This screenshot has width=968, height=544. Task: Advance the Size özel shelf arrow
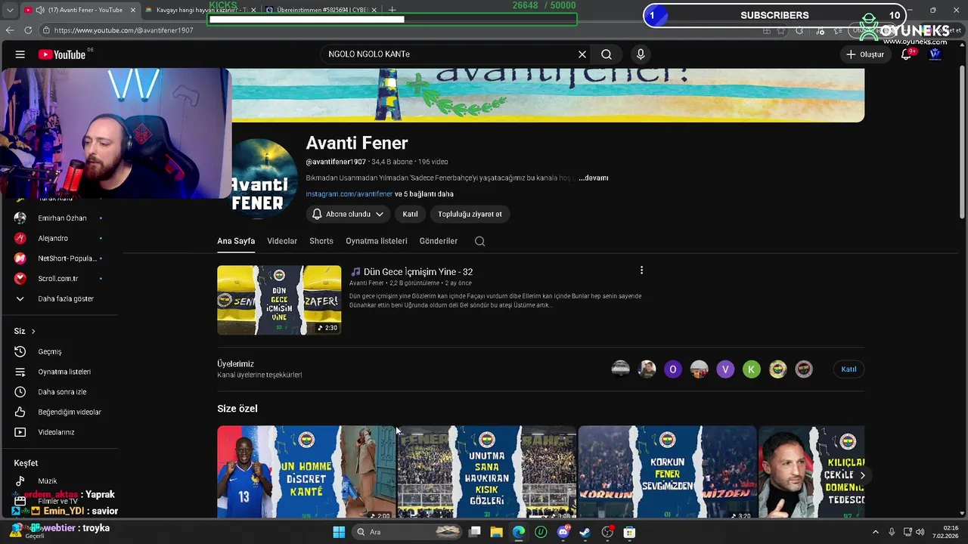(862, 475)
